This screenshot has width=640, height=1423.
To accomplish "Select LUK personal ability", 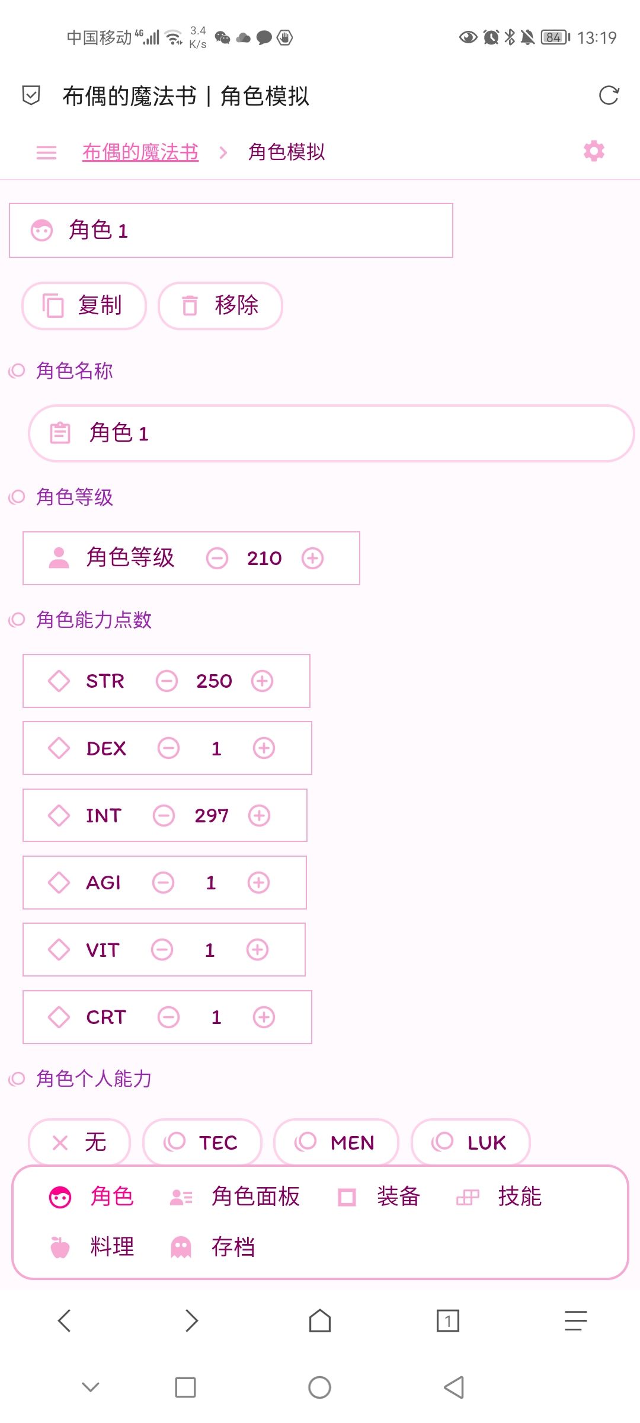I will point(471,1142).
